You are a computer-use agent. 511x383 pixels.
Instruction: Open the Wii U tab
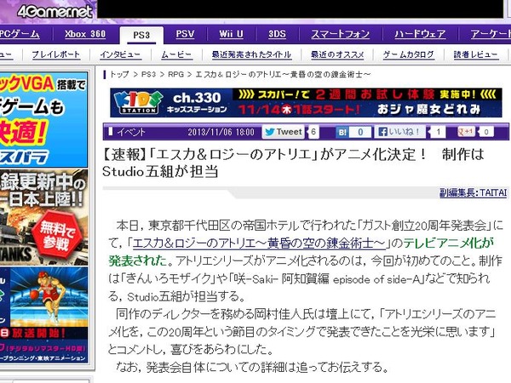tap(231, 34)
